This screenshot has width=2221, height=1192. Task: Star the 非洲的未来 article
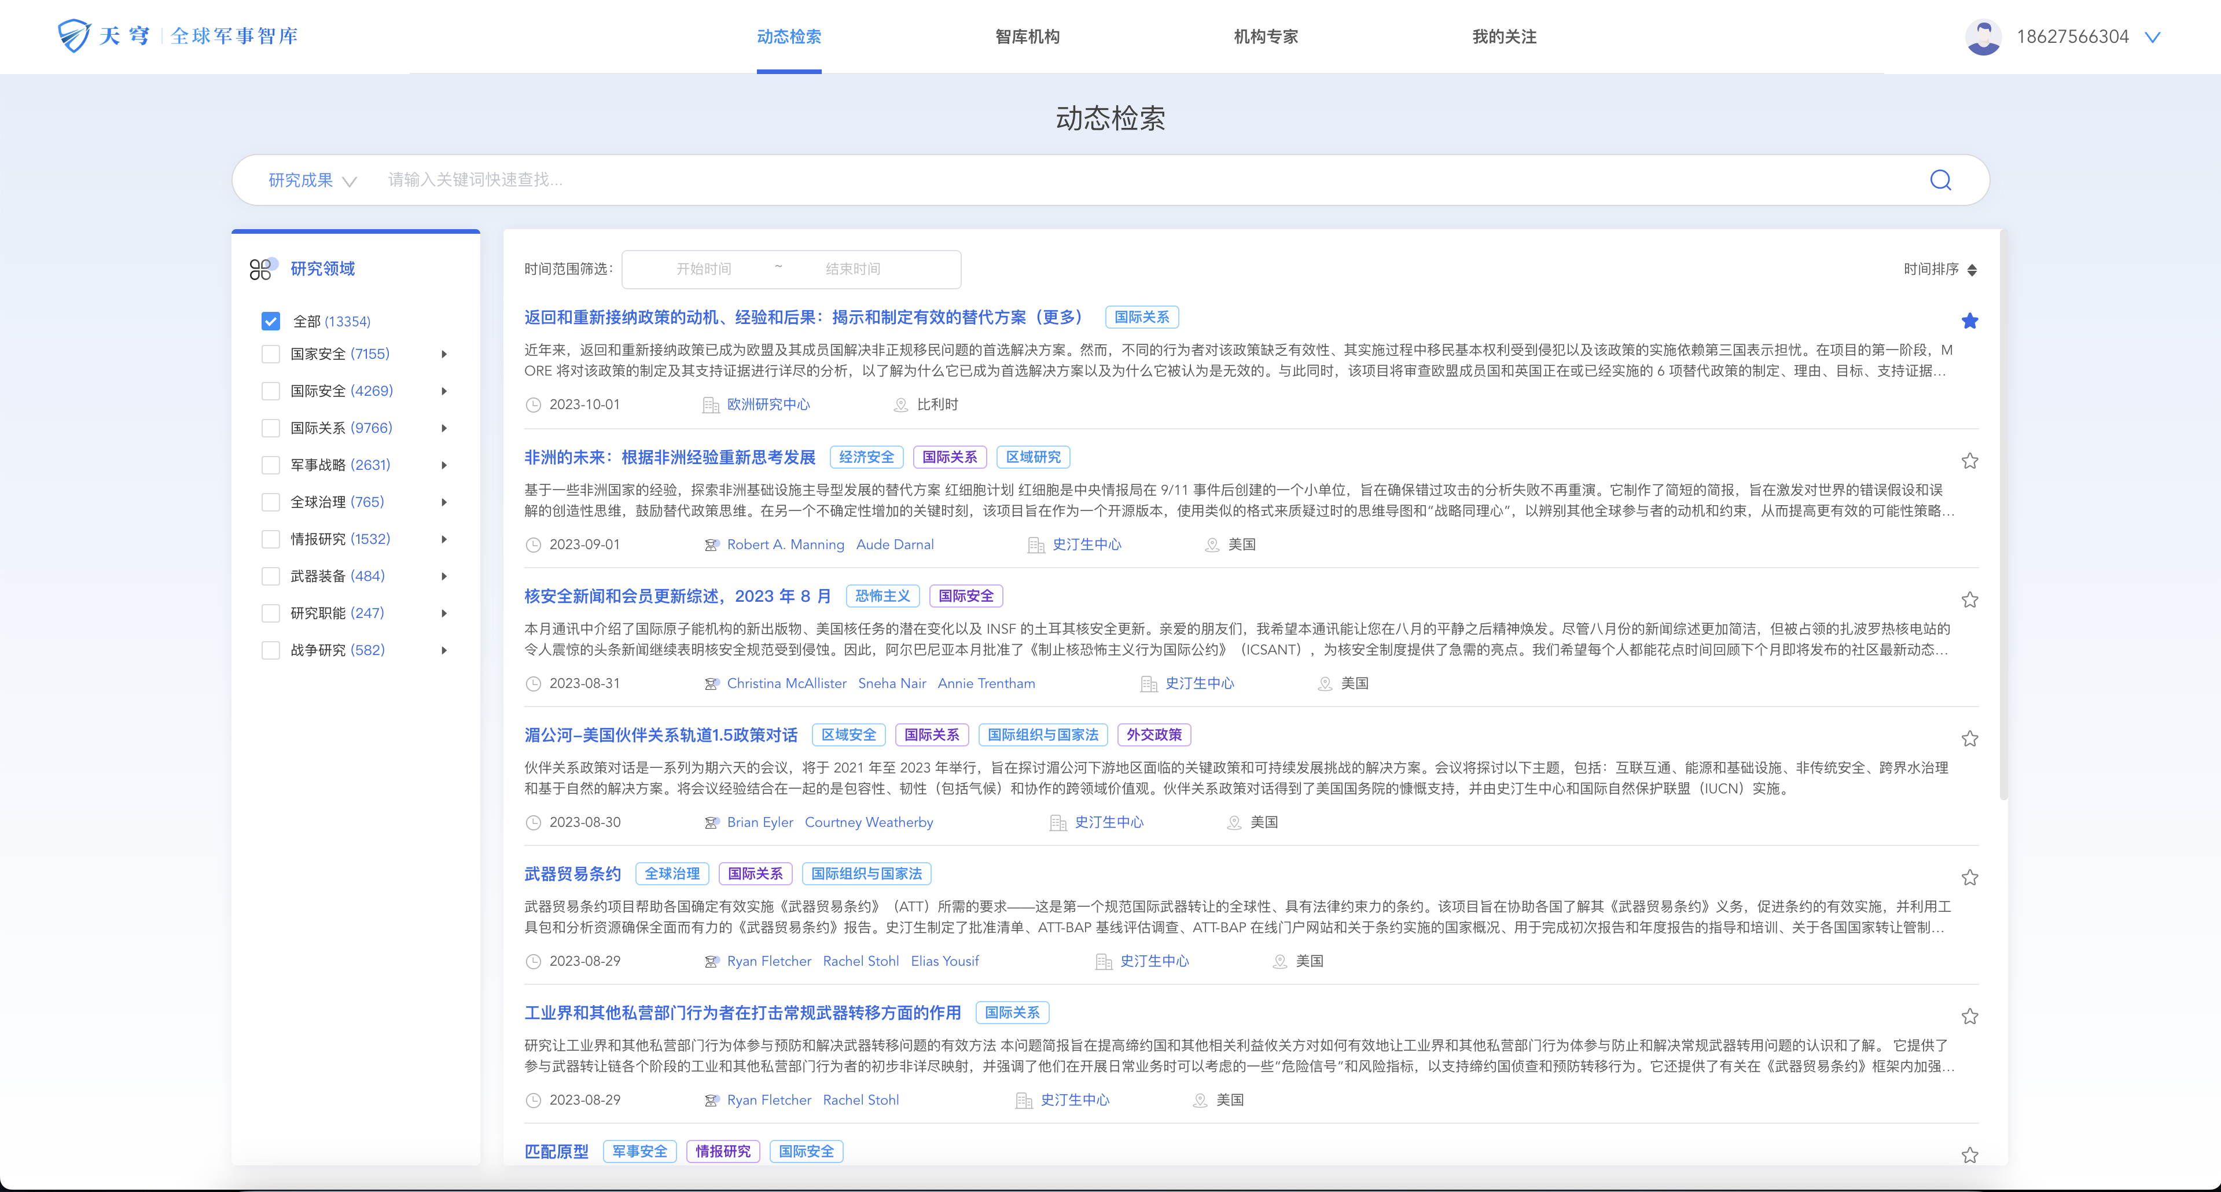point(1969,460)
